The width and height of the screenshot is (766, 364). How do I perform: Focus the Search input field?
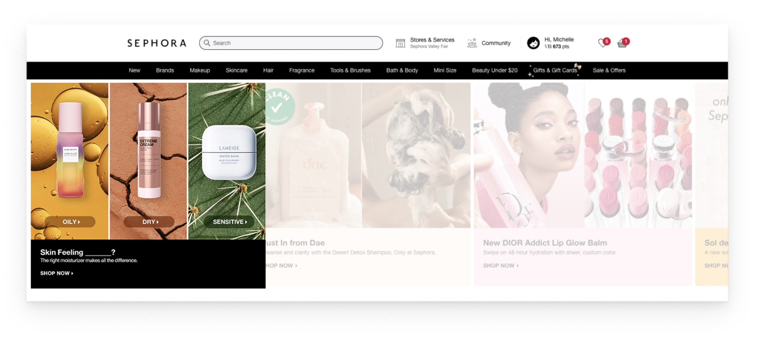pyautogui.click(x=291, y=43)
